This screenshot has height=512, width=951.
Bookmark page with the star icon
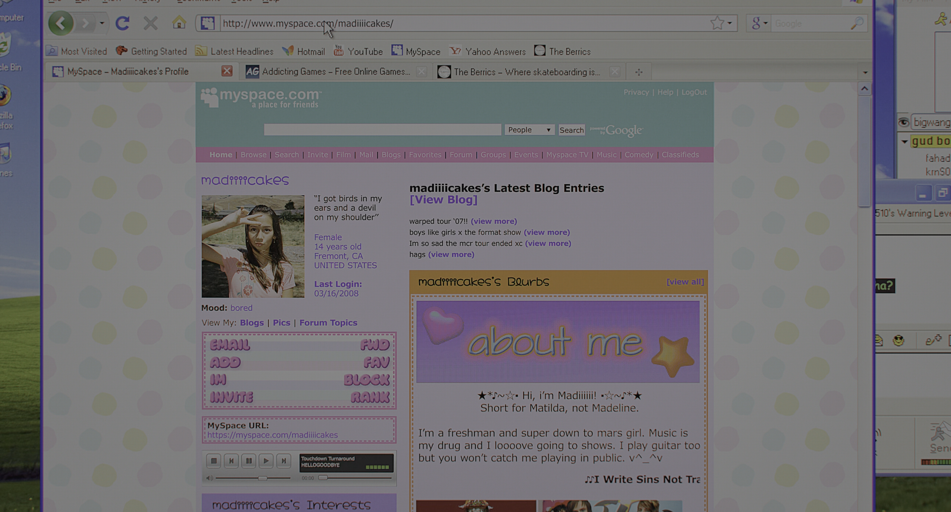click(x=717, y=23)
